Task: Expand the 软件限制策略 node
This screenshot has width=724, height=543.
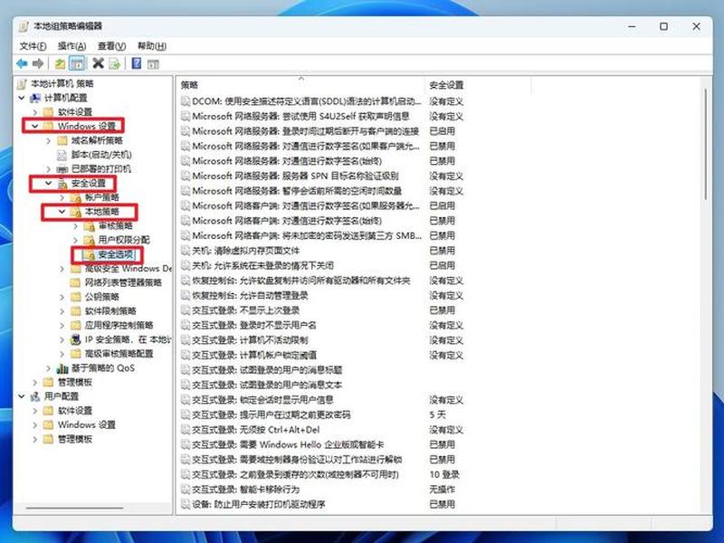Action: tap(62, 311)
